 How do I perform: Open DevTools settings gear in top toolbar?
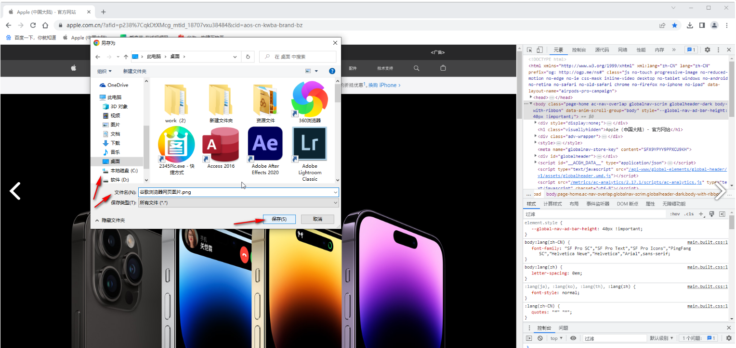[707, 50]
